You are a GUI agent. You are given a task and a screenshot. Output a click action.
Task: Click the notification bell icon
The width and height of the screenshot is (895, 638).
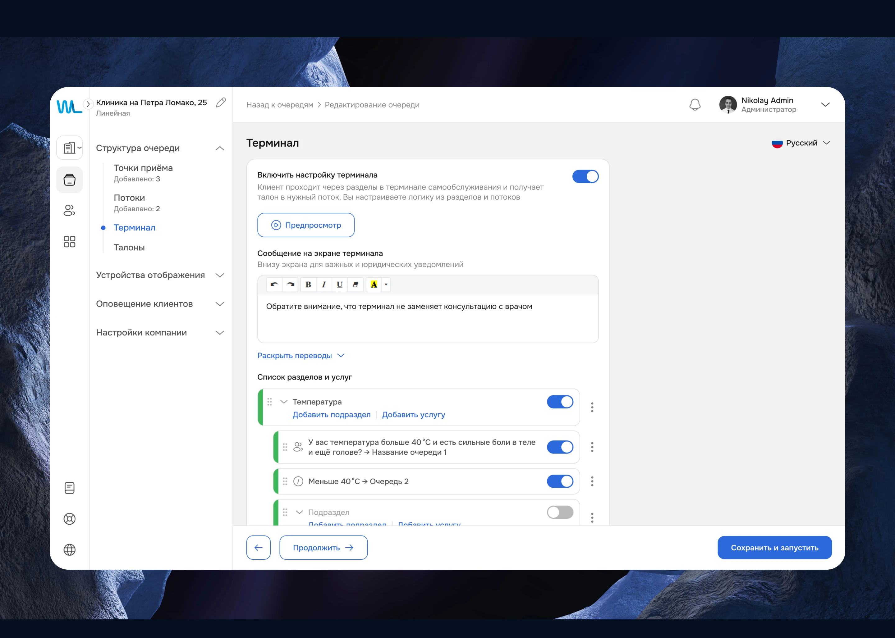tap(695, 104)
